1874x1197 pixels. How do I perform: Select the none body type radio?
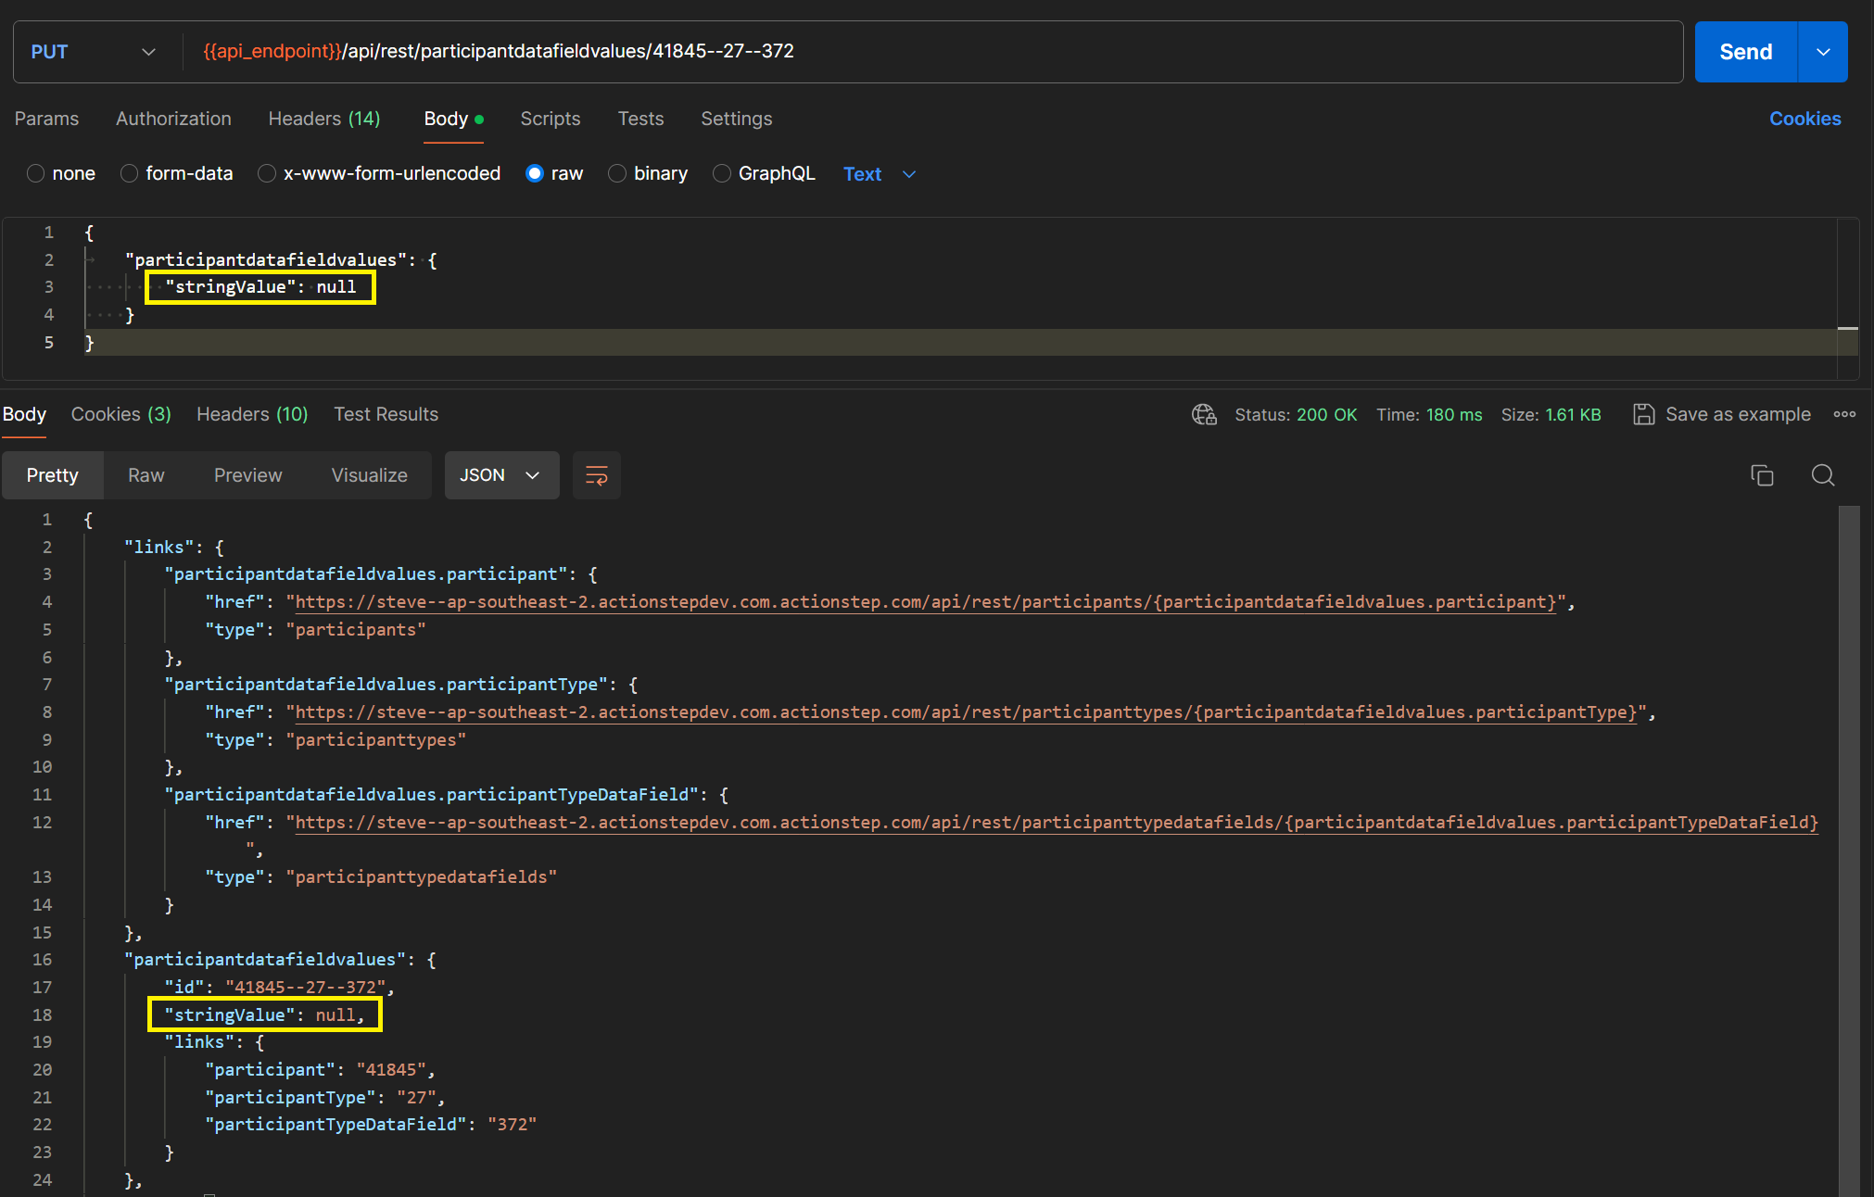36,173
